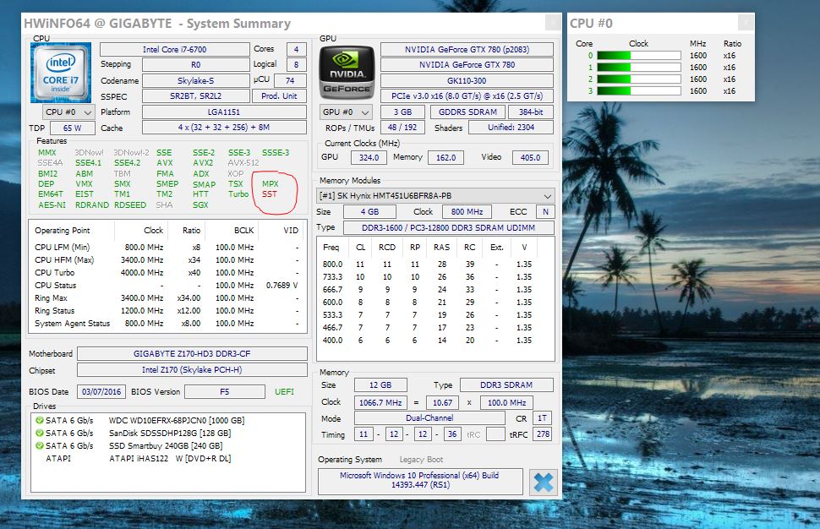Click the 1066.7 MHz memory clock field

(380, 402)
